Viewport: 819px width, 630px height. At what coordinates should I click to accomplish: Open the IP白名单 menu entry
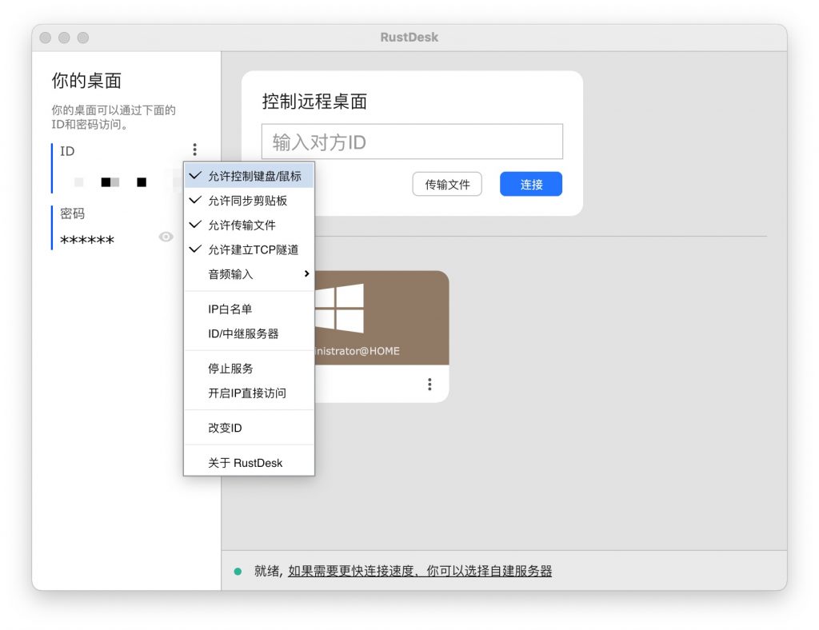[250, 309]
